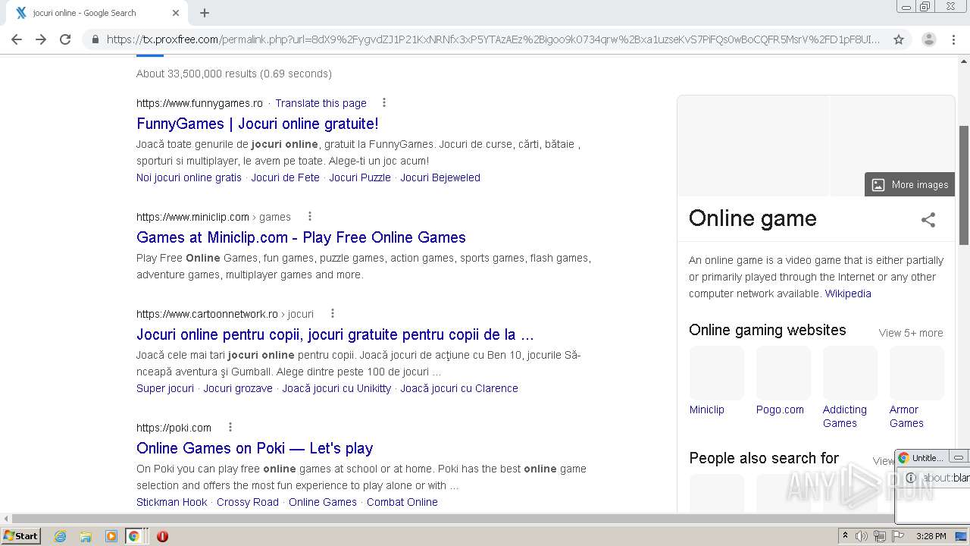The width and height of the screenshot is (970, 546).
Task: Close the 'jocuri online' tab
Action: (x=176, y=13)
